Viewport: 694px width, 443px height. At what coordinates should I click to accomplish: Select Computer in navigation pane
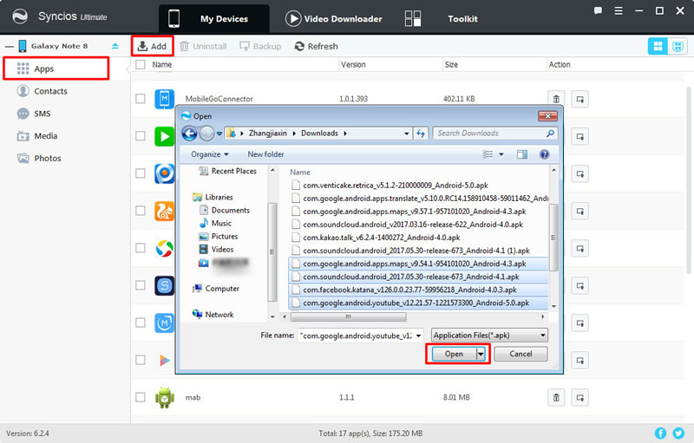(216, 289)
